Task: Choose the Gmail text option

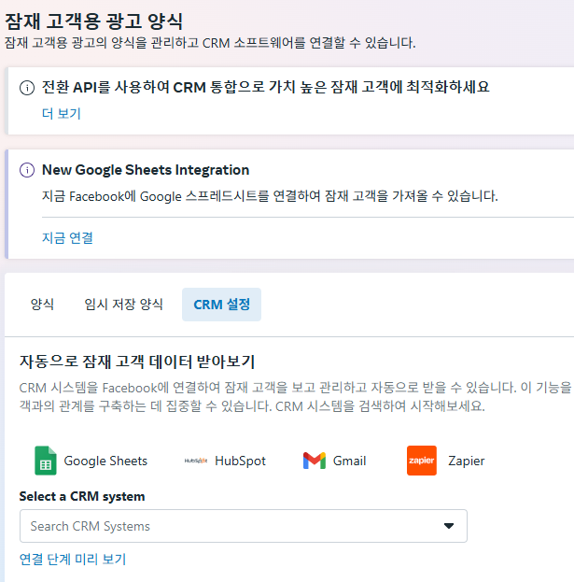Action: [x=349, y=461]
